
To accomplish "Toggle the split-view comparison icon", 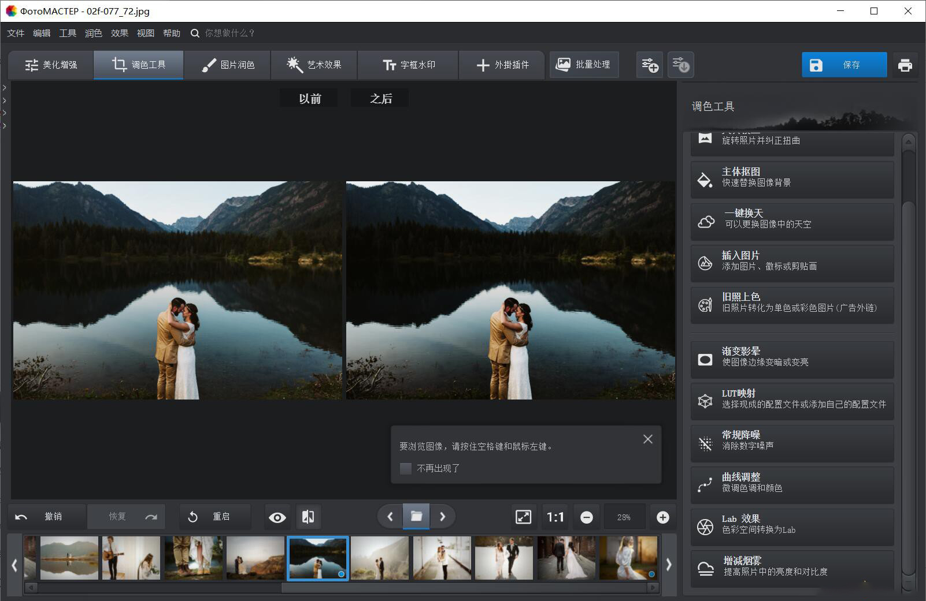I will 308,517.
